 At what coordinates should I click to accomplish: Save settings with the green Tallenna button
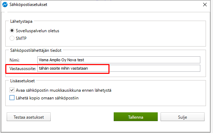[136, 117]
